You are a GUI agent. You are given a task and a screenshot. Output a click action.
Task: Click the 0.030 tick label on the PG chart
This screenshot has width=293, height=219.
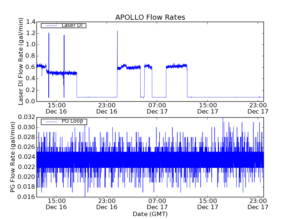pos(26,127)
